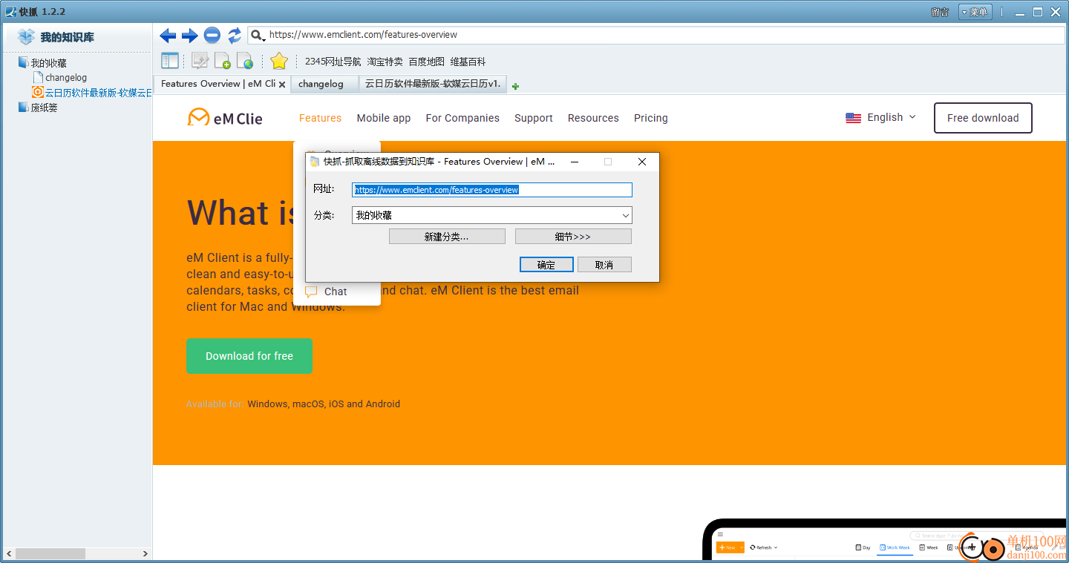Select 废纸篓 trash folder in the tree
This screenshot has width=1069, height=563.
click(44, 108)
